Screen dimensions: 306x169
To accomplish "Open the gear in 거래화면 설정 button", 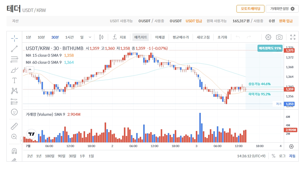I will (x=293, y=9).
